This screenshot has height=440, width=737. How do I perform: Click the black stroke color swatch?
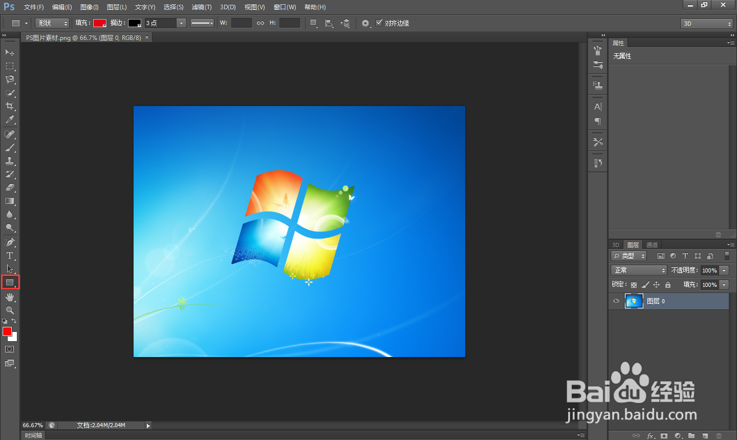point(135,23)
